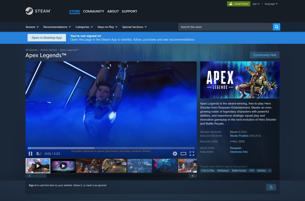Viewport: 305px width, 201px height.
Task: Pause the trailer video
Action: pyautogui.click(x=30, y=154)
